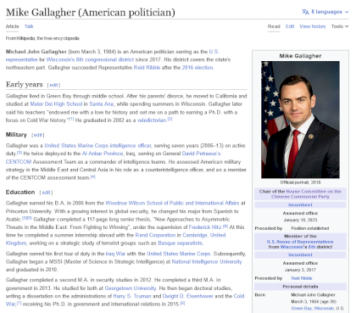Open Wisconsin's 8th congressional district link

pyautogui.click(x=90, y=59)
